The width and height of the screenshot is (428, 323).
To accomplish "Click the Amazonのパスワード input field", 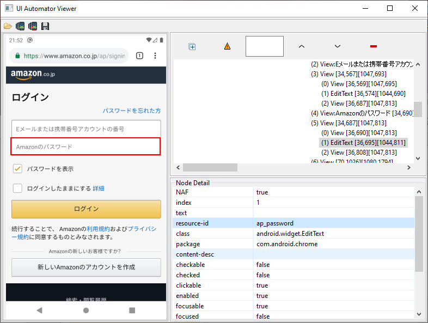I will [x=85, y=147].
